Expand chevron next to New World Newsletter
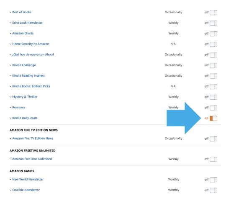Viewport: 226px width, 201px height. pos(10,179)
